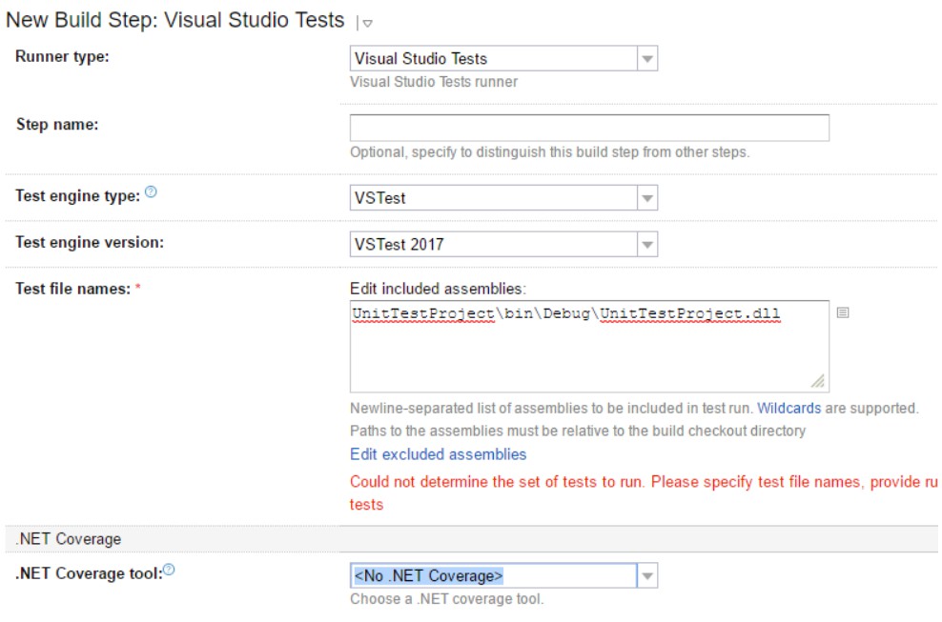Click the list icon right of assemblies textarea
This screenshot has width=942, height=622.
(843, 312)
